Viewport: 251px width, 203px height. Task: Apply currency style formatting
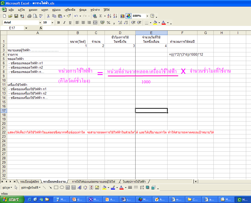[x=102, y=23]
